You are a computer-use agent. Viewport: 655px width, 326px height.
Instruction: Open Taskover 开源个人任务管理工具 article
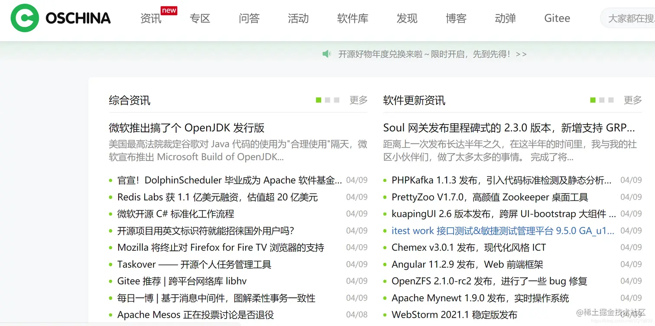pyautogui.click(x=195, y=265)
